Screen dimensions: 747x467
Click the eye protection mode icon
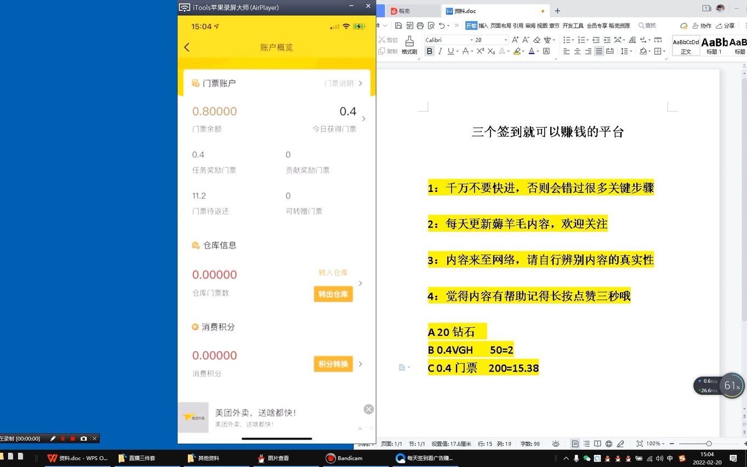[x=556, y=443]
